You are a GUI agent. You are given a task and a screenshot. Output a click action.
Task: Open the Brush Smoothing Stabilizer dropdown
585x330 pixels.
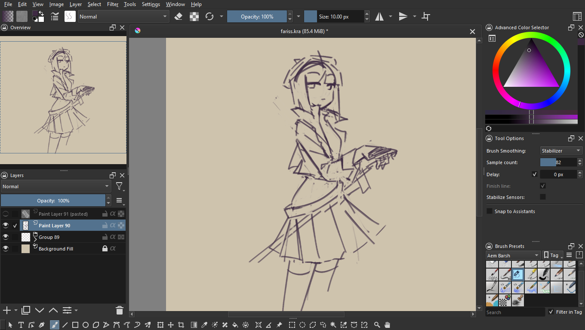[x=561, y=151]
